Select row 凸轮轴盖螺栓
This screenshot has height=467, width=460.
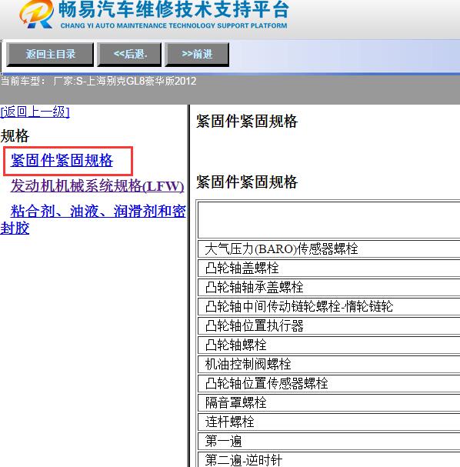pos(328,268)
